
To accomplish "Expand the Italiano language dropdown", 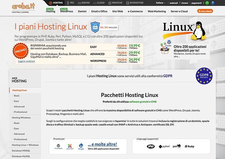I will click(160, 3).
